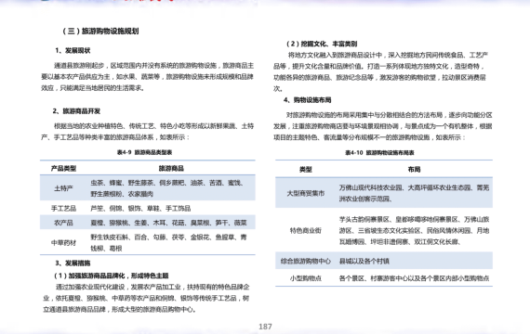
Task: Click heading （2）挖掘文化、丰富类别
Action: (x=322, y=44)
